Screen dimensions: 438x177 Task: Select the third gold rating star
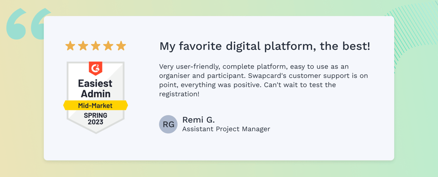coord(95,46)
